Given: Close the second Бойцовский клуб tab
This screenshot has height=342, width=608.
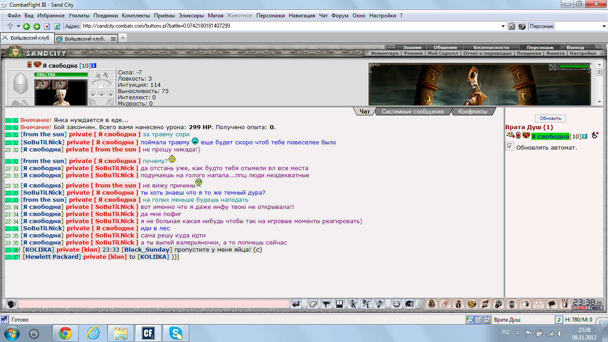Looking at the screenshot, I should point(113,39).
